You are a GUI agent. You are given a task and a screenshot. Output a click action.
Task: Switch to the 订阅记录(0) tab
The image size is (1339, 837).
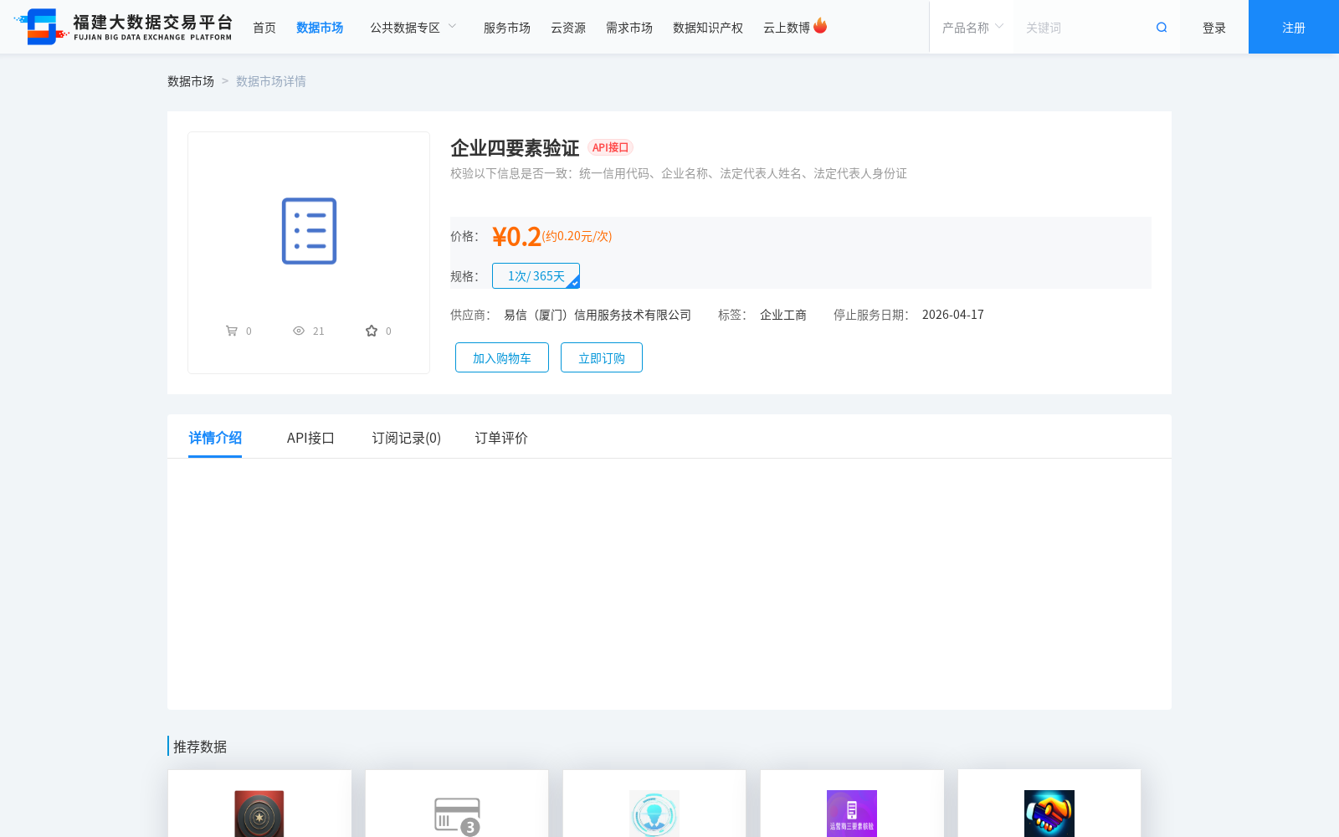coord(407,438)
